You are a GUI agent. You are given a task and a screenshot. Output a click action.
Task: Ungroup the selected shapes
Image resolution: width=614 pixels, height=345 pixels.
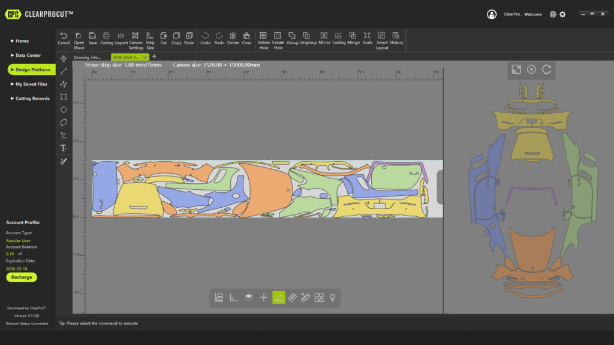coord(308,38)
